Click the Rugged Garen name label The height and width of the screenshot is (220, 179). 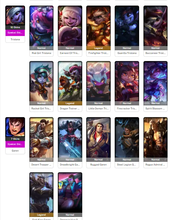pos(98,165)
